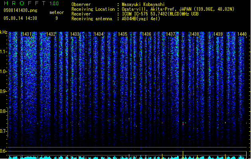Click the 1436 time marker
Image resolution: width=251 pixels, height=159 pixels.
point(146,34)
